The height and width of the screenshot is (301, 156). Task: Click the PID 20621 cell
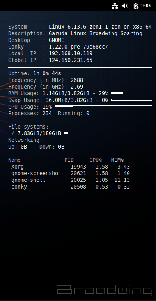tap(78, 174)
